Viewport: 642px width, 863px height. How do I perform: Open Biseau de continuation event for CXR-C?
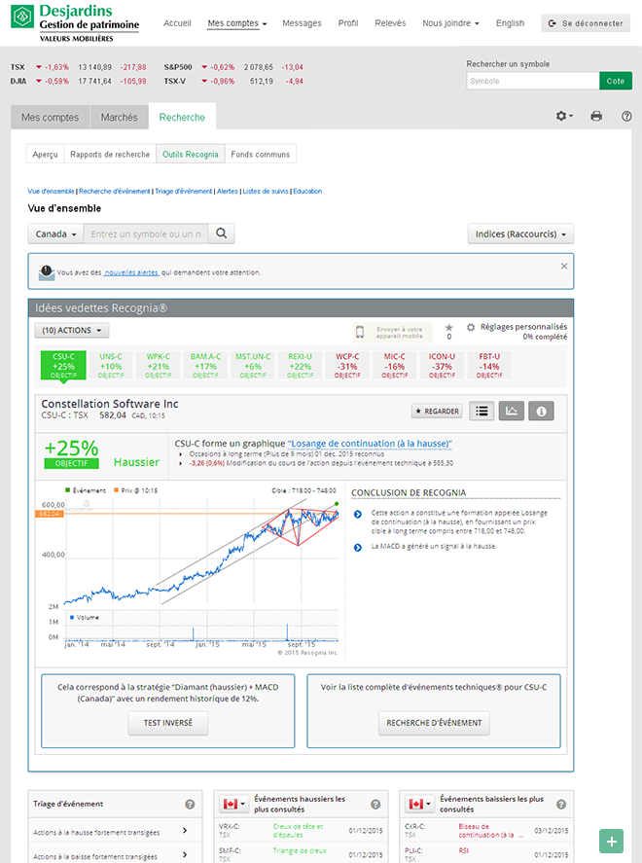pos(489,831)
